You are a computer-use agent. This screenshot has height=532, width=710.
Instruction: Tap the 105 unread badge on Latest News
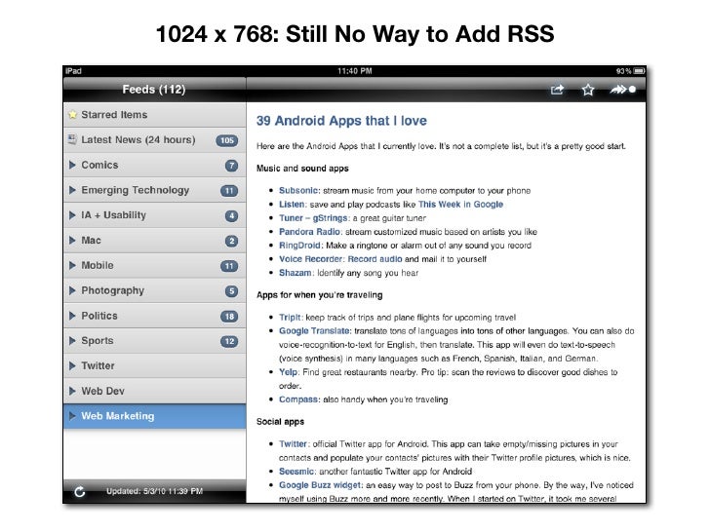click(227, 140)
